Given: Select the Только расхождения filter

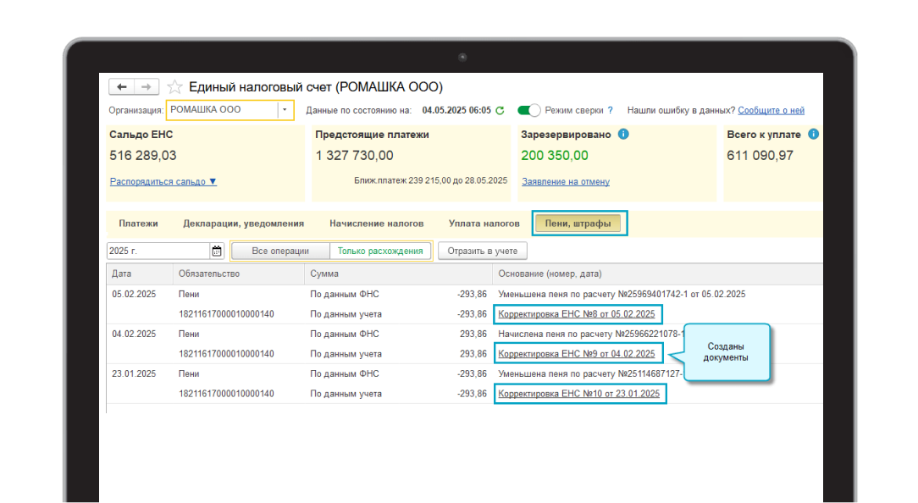Looking at the screenshot, I should (379, 251).
